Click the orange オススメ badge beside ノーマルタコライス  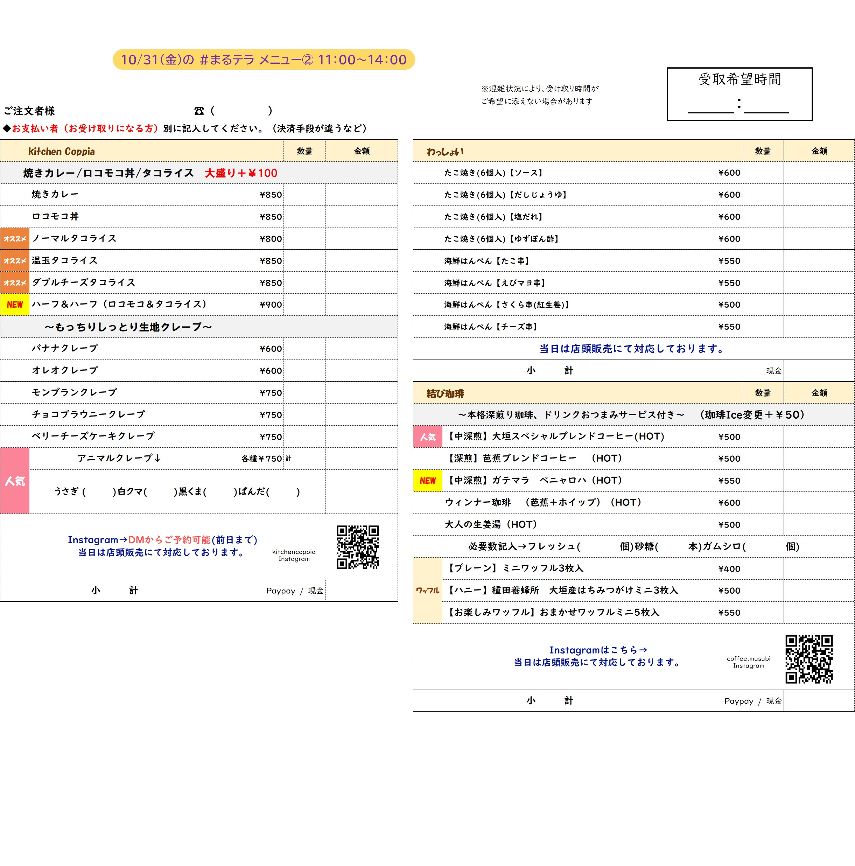15,238
